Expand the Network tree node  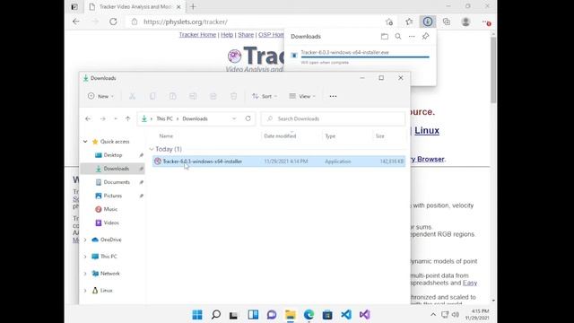85,274
